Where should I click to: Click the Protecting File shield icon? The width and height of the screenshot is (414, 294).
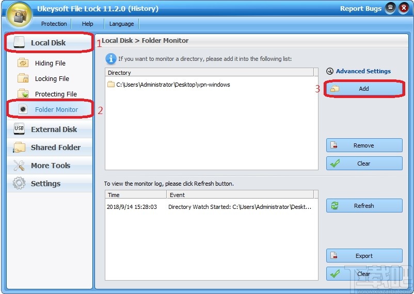click(23, 93)
